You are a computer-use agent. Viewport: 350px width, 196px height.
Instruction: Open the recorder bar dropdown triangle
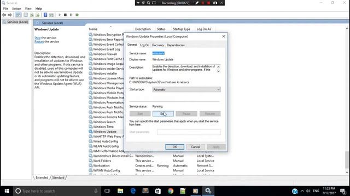138,3
